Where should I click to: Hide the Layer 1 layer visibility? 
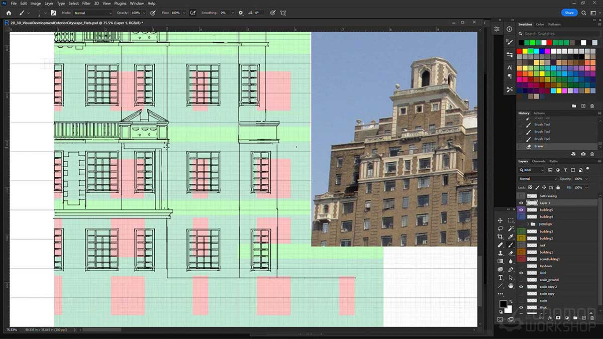click(x=521, y=203)
